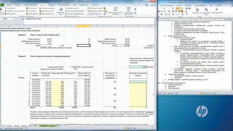Open the More Functions dropdown
The height and width of the screenshot is (131, 233).
click(47, 14)
